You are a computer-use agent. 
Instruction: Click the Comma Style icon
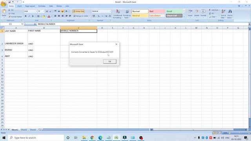[102, 16]
